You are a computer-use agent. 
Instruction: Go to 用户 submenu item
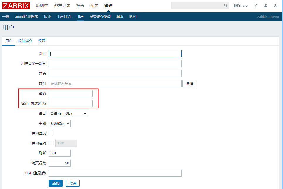coord(80,17)
